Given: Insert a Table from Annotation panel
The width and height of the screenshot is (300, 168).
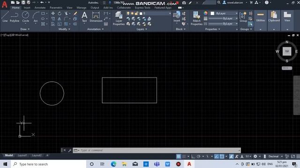Looking at the screenshot, I should [x=106, y=24].
